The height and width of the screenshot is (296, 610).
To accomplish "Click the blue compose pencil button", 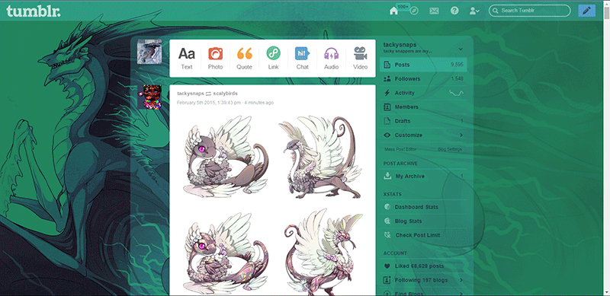I will [x=586, y=11].
